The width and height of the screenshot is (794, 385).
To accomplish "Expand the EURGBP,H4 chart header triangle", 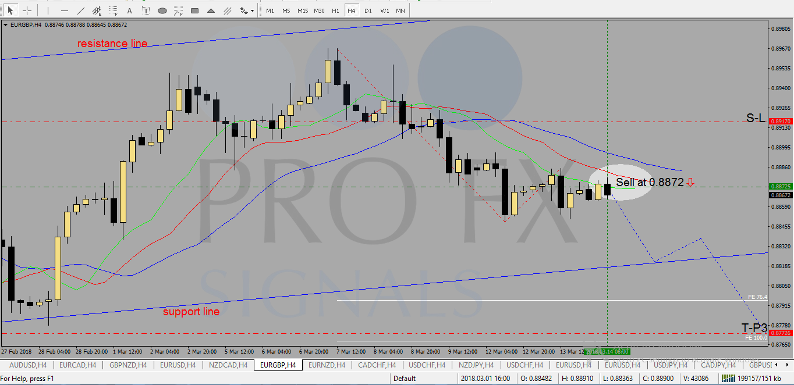I will click(6, 24).
